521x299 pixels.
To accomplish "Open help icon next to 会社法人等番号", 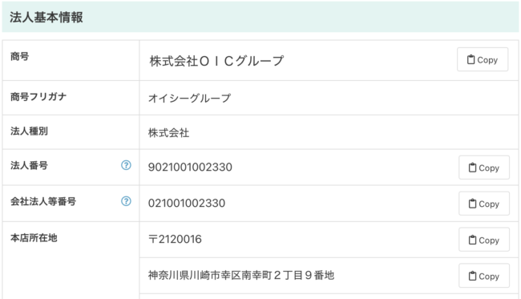I will [x=126, y=201].
